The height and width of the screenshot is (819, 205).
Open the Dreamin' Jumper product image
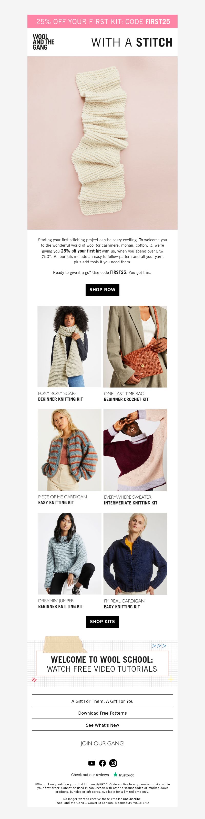click(69, 554)
